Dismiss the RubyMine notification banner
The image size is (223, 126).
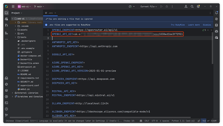[x=207, y=25]
